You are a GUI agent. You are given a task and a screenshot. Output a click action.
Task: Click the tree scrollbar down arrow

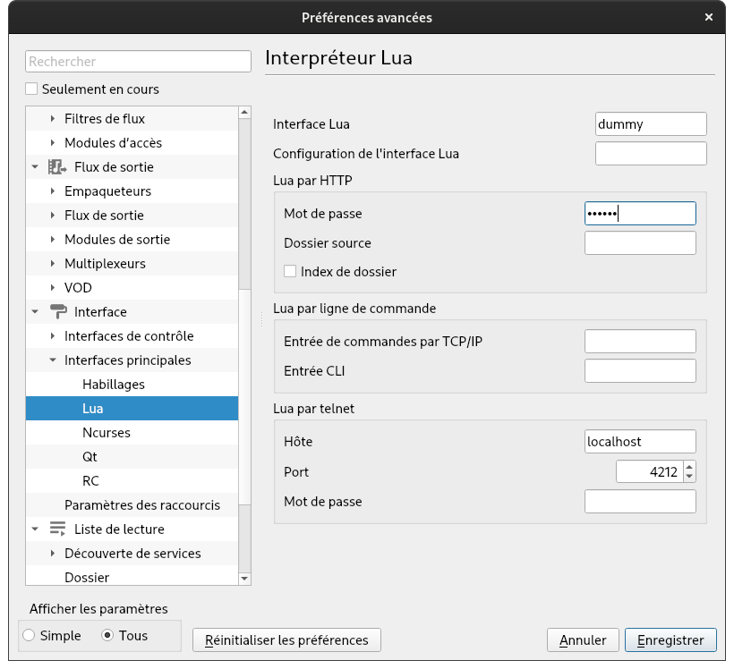coord(244,579)
